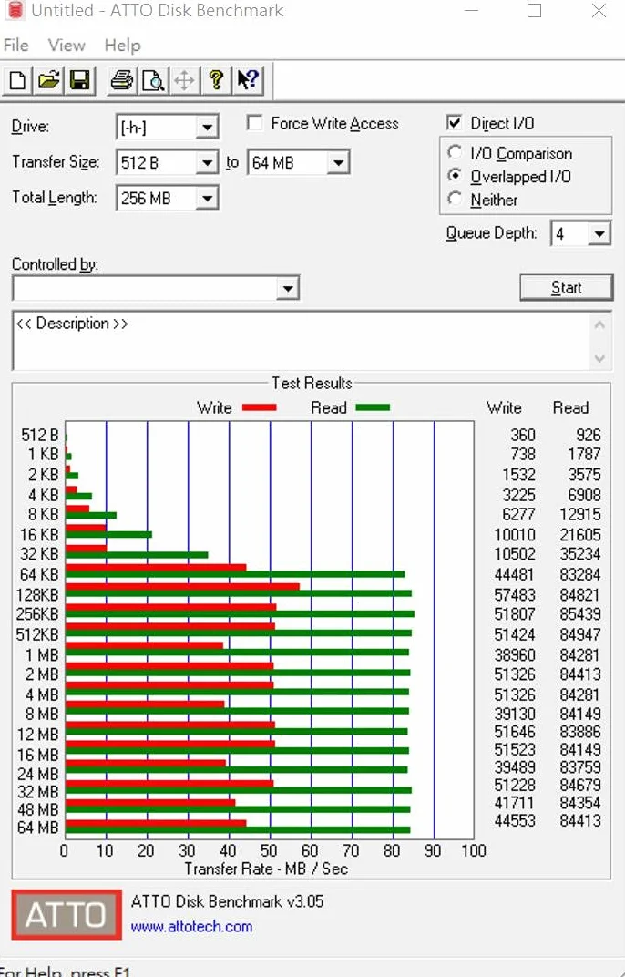Click the 512 B row label
Viewport: 625px width, 977px height.
[40, 435]
